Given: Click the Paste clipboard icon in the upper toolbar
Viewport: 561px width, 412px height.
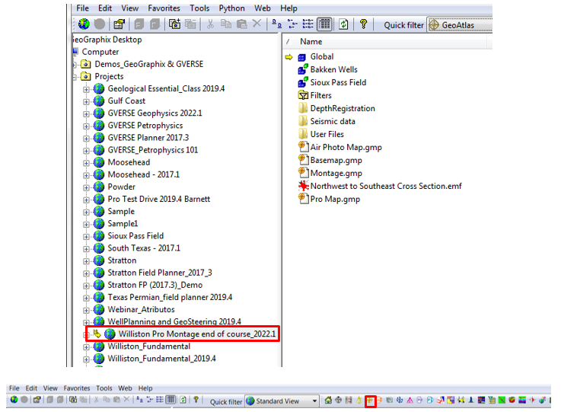Looking at the screenshot, I should click(x=242, y=24).
